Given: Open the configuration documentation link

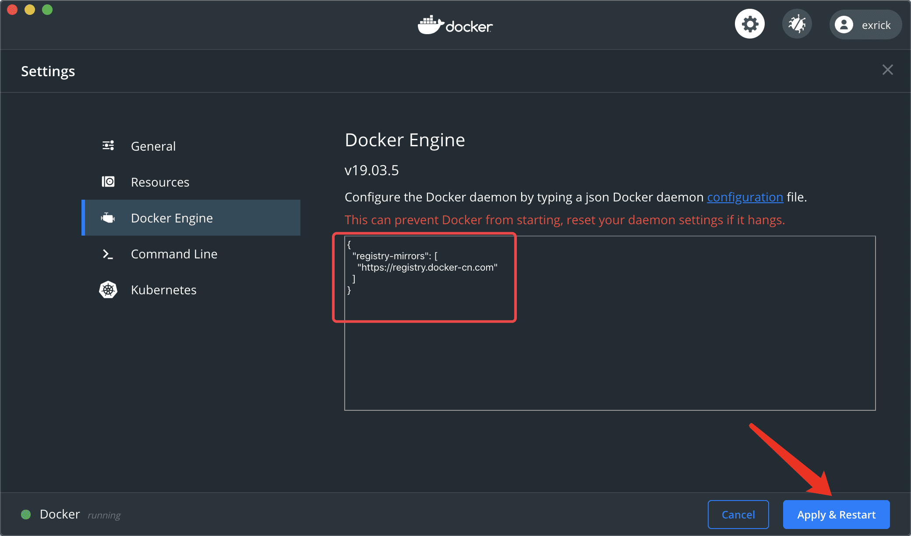Looking at the screenshot, I should pos(745,197).
